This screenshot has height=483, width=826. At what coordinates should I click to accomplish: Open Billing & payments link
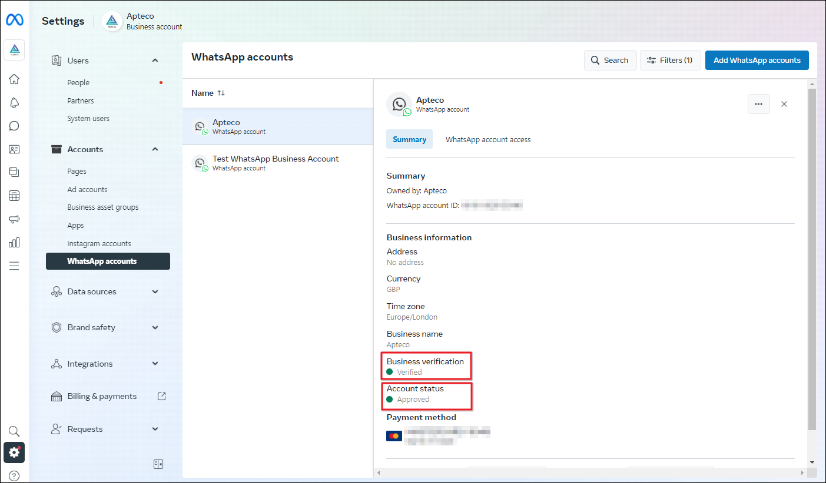pyautogui.click(x=108, y=397)
